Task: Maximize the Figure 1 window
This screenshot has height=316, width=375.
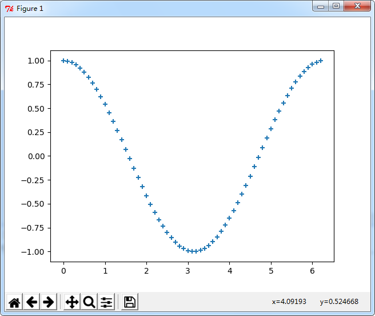Action: pyautogui.click(x=336, y=6)
